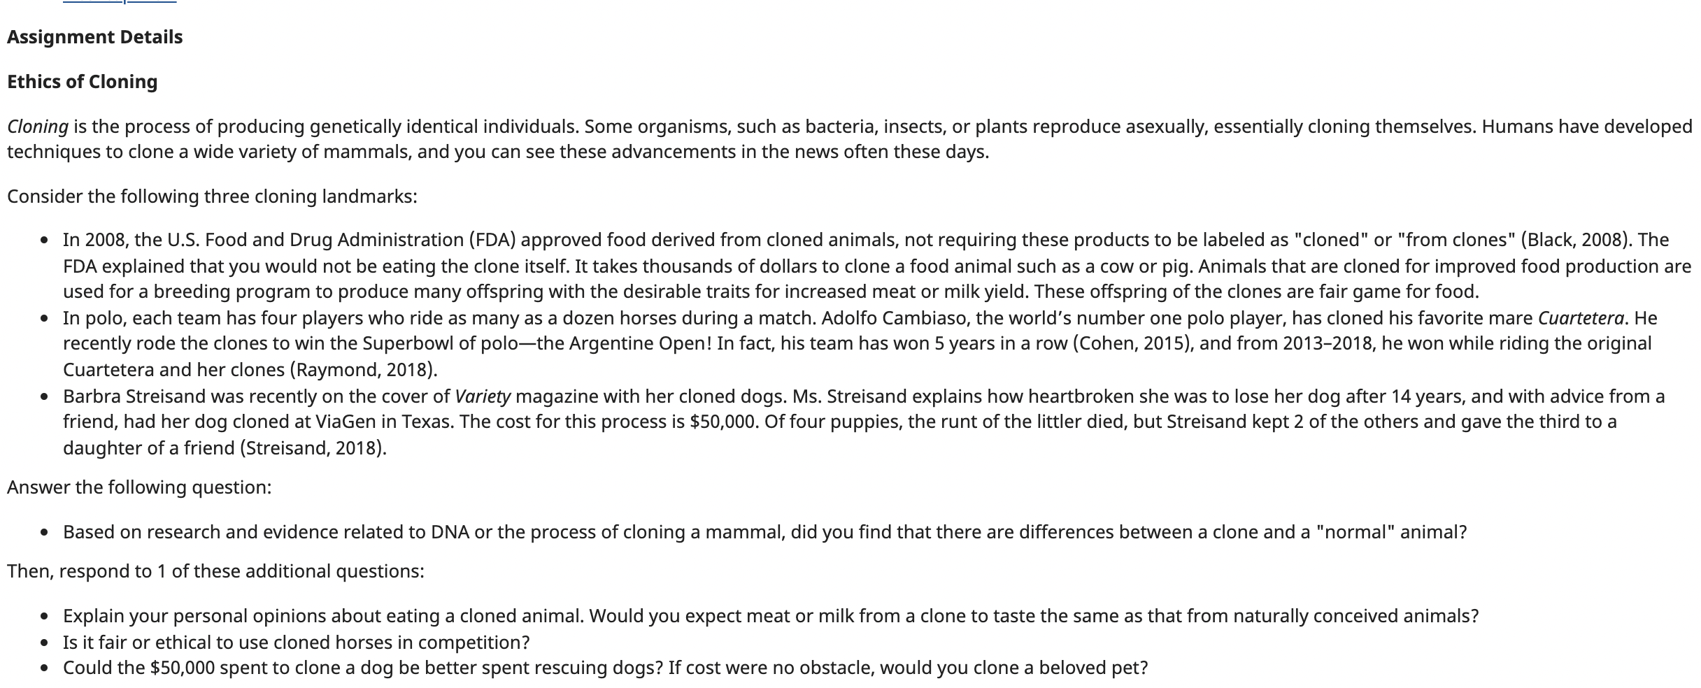Click the Assignment Details heading
Screen dimensions: 1701x688
pyautogui.click(x=95, y=37)
